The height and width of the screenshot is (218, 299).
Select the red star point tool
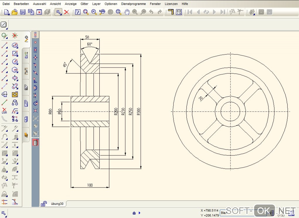point(15,36)
